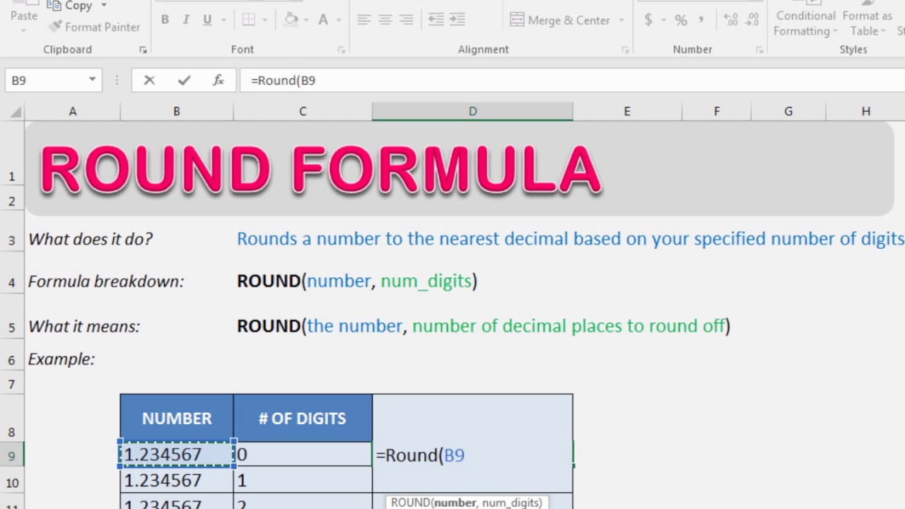Click cell 'What does it do?'

click(x=90, y=239)
